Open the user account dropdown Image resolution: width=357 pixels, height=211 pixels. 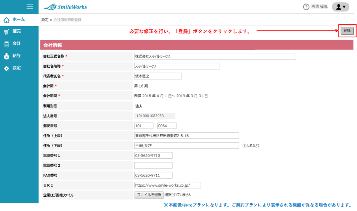pos(340,7)
